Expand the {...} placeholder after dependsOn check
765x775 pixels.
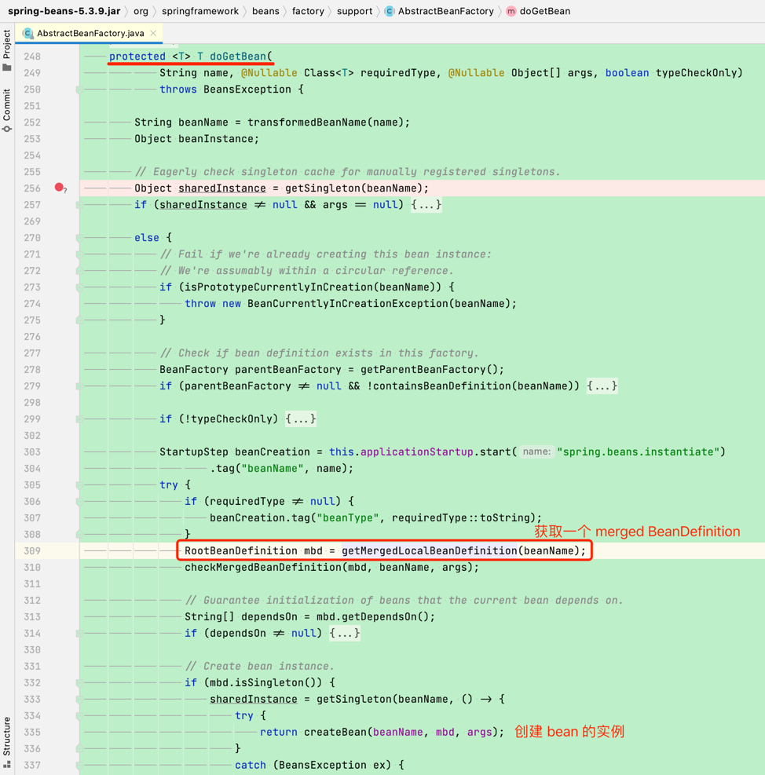tap(345, 633)
